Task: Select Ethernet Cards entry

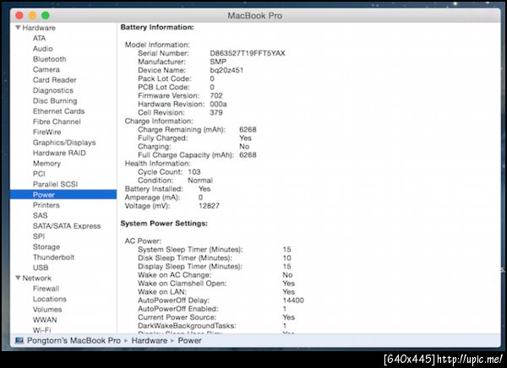Action: click(x=58, y=111)
